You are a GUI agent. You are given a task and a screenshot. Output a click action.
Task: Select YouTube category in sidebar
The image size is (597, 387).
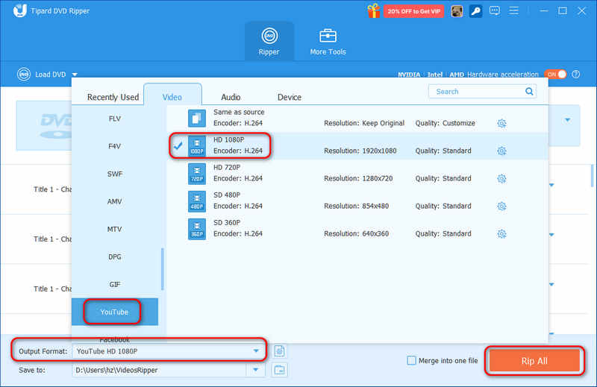point(115,312)
